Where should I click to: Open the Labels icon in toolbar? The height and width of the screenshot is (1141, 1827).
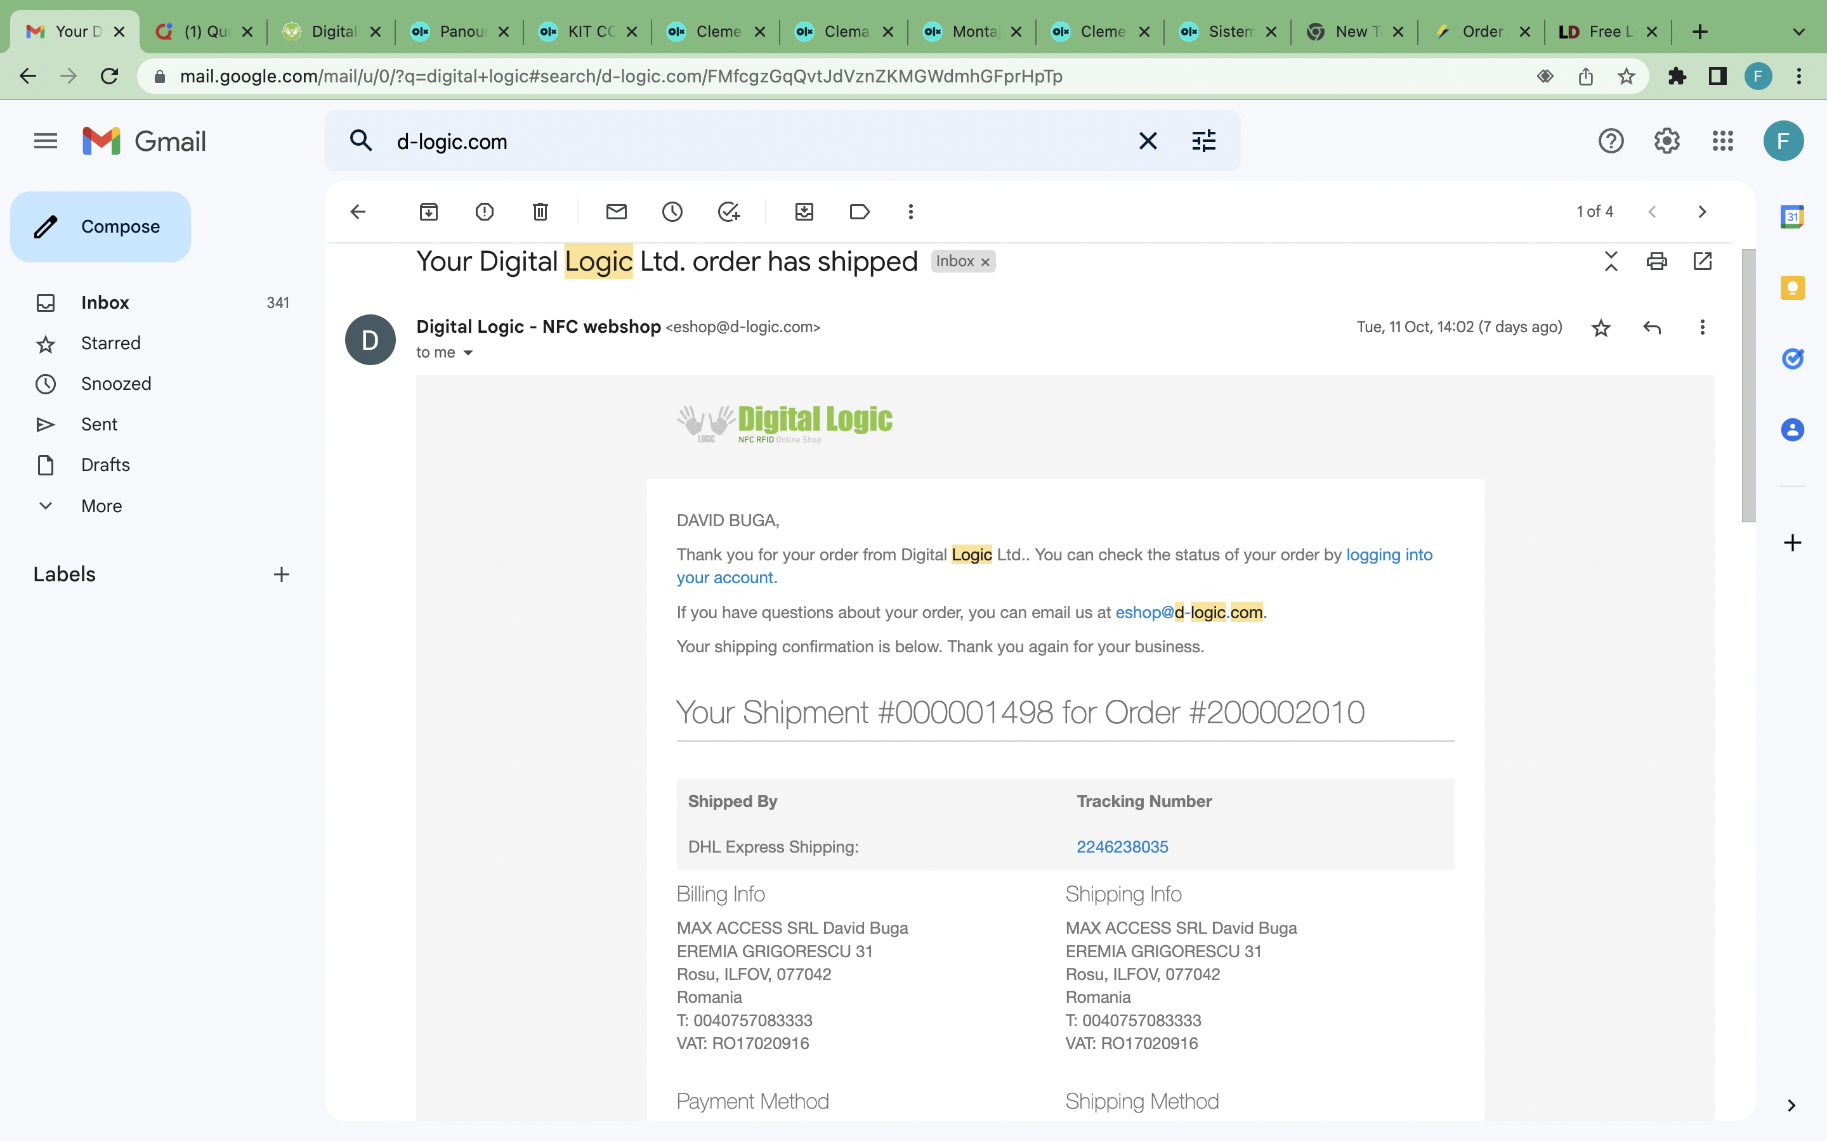860,212
